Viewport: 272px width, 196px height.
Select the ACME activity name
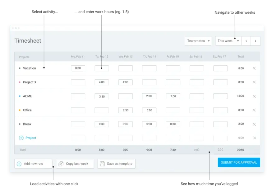[x=27, y=96]
